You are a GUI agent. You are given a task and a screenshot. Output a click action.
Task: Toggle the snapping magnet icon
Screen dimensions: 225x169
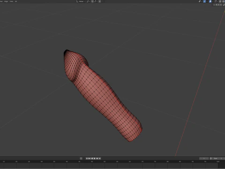click(x=92, y=1)
